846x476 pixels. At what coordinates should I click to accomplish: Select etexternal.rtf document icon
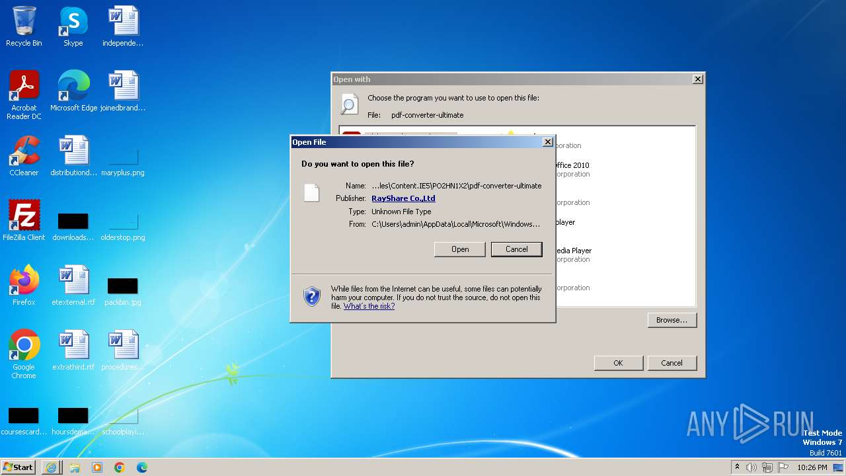73,285
